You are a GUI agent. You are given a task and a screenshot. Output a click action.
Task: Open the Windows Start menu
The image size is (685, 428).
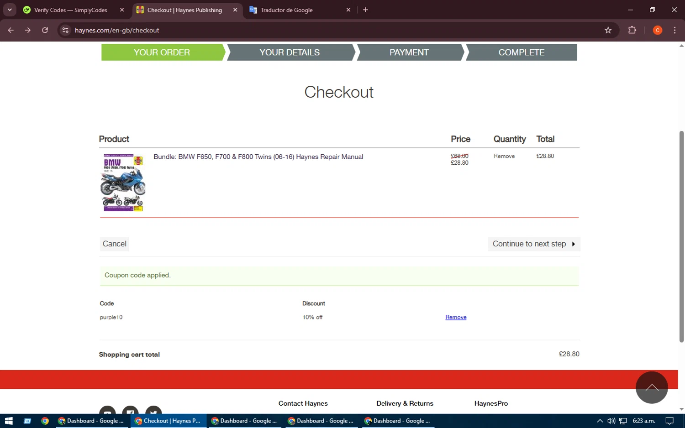pyautogui.click(x=9, y=421)
